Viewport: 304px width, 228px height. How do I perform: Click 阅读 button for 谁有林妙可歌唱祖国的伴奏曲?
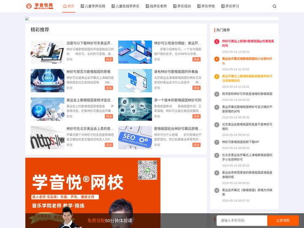click(x=197, y=88)
